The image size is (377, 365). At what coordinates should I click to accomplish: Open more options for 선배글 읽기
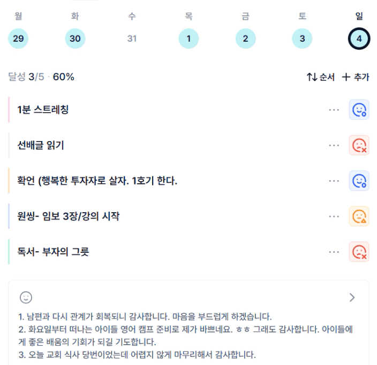[x=334, y=145]
